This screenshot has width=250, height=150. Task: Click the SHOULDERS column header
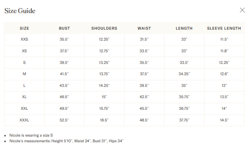coord(104,28)
